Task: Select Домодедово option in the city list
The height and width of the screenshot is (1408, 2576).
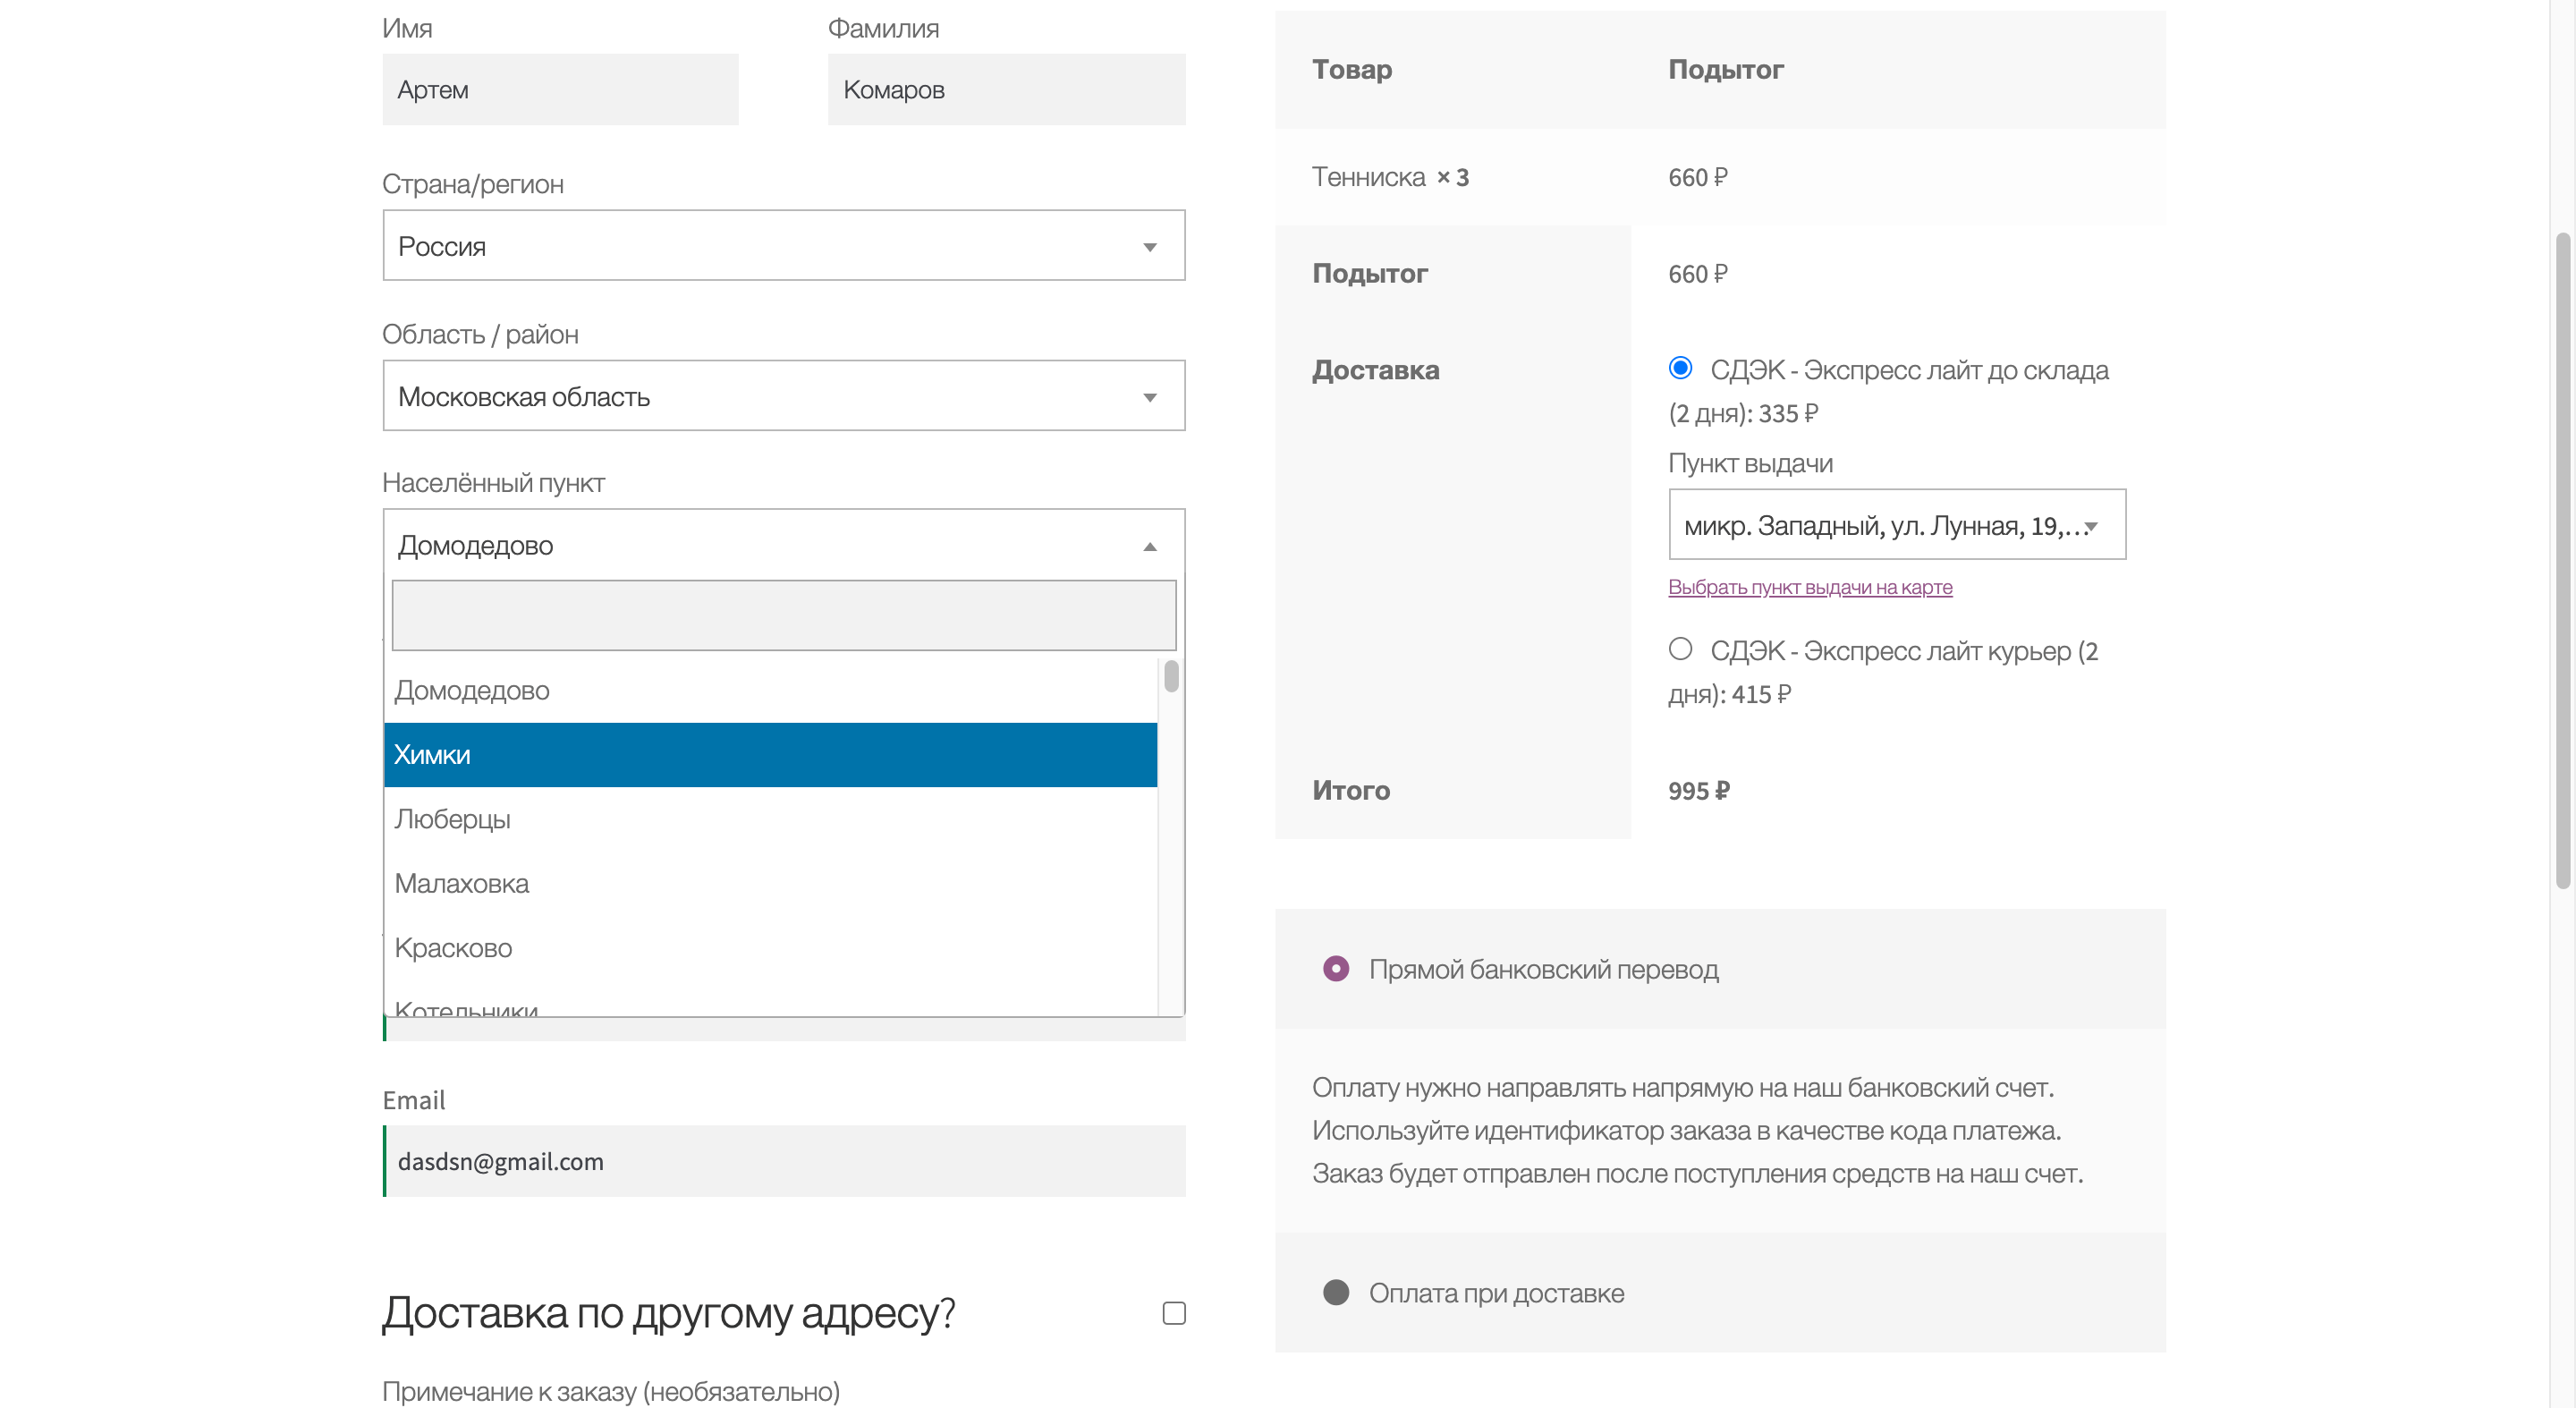Action: 770,690
